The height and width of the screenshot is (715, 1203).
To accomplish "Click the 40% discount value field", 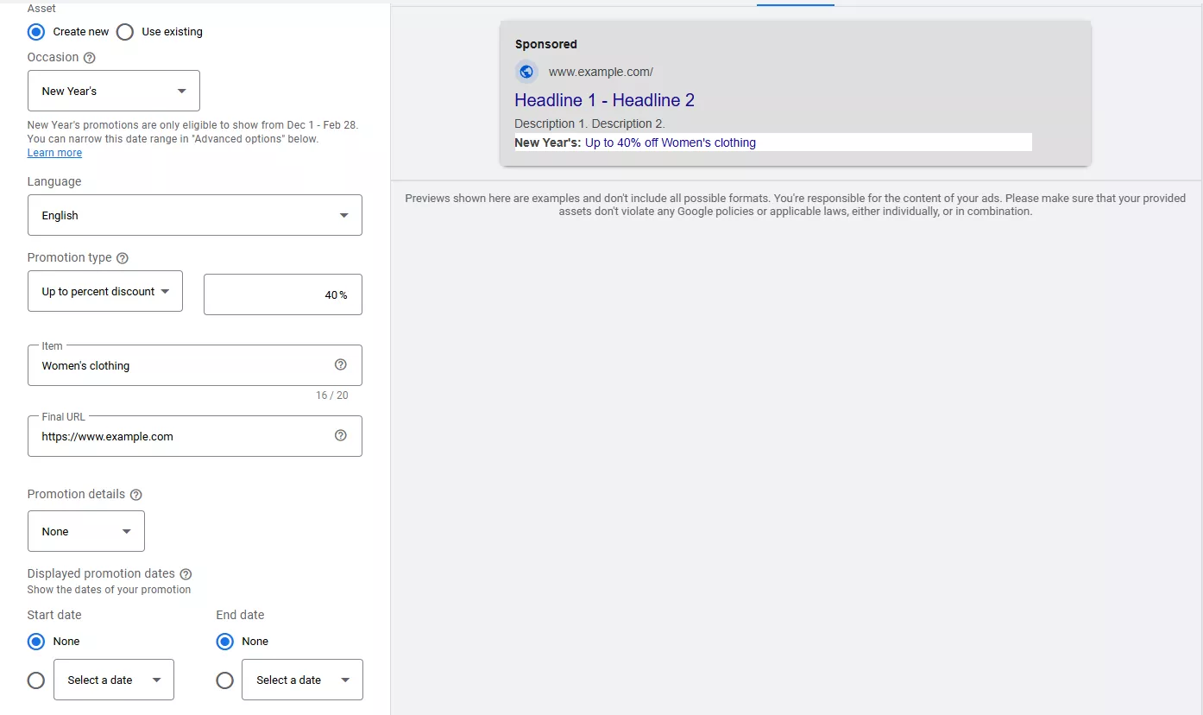I will (282, 295).
